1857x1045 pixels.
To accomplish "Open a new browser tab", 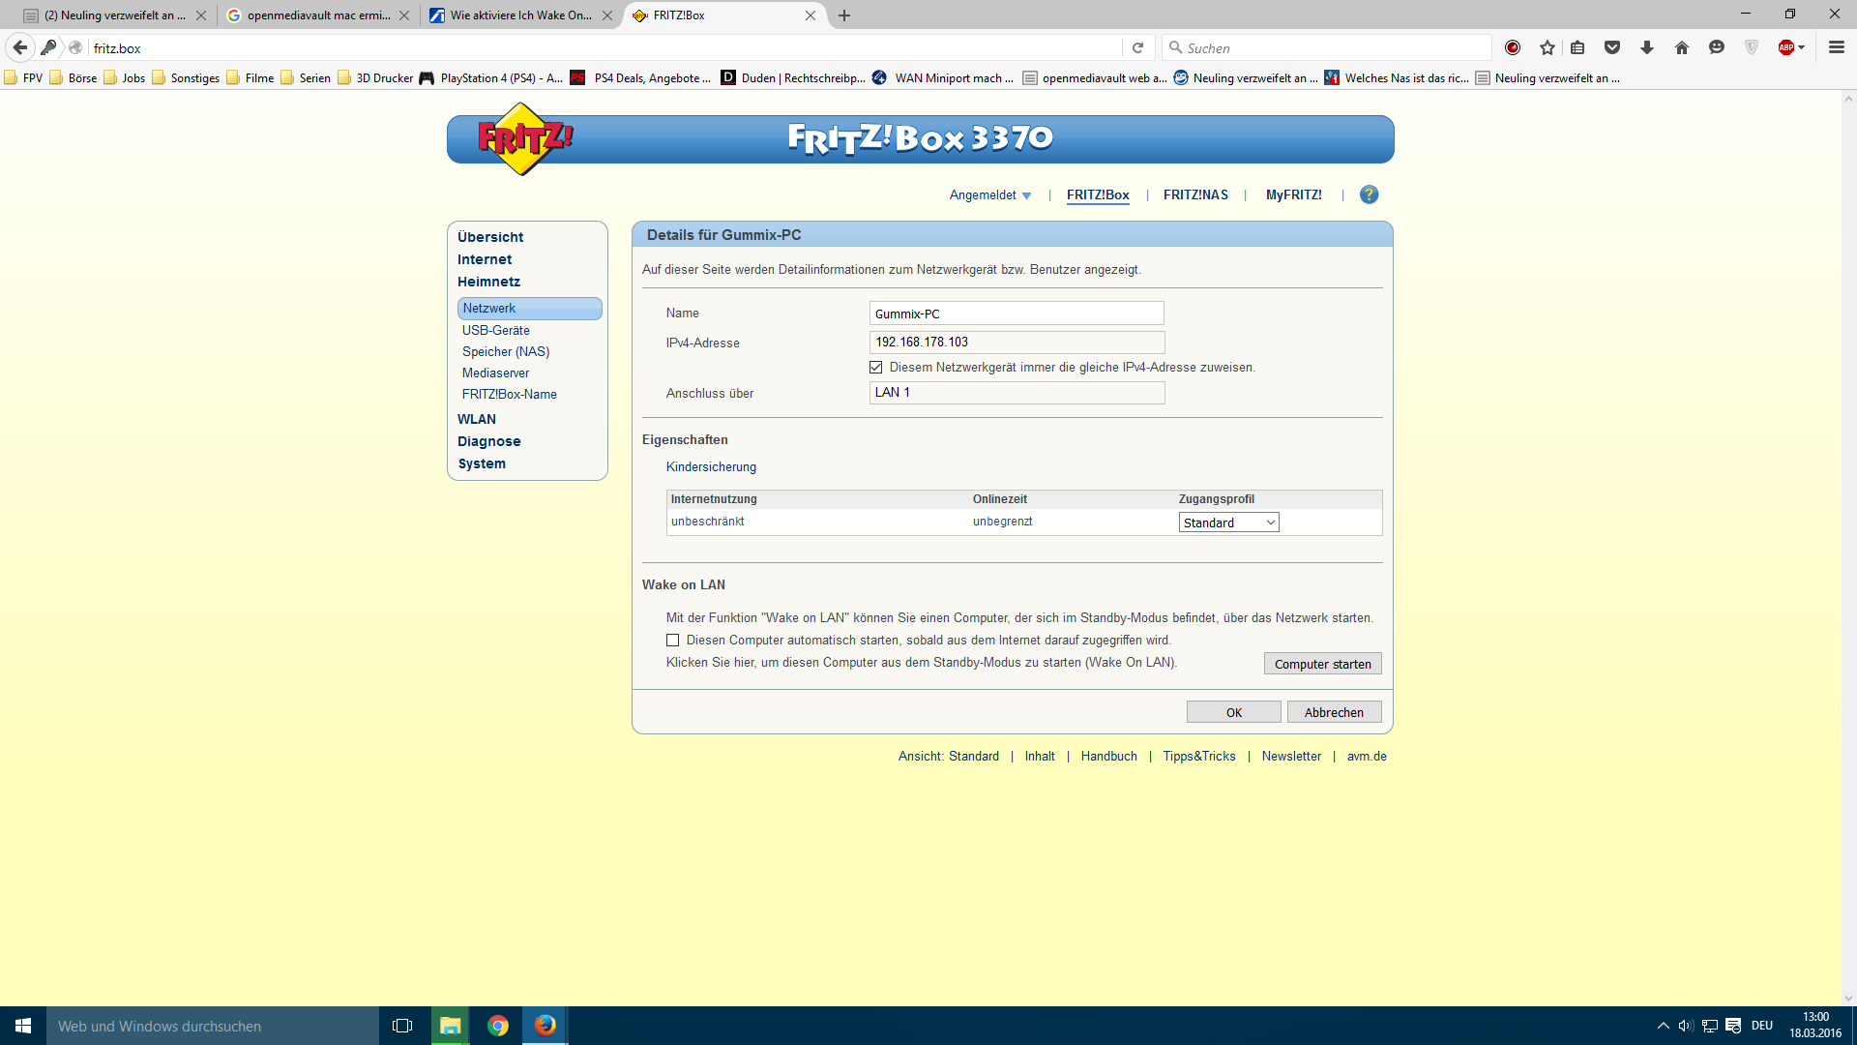I will (844, 15).
